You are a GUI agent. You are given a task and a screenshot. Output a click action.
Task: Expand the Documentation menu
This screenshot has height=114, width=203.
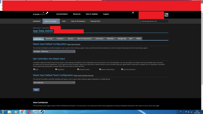(x=62, y=14)
